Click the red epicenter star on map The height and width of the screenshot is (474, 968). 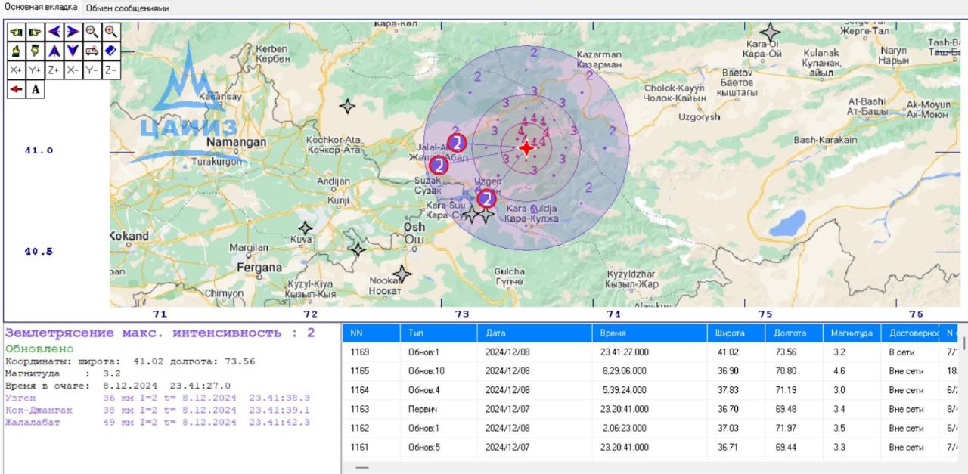pyautogui.click(x=526, y=148)
